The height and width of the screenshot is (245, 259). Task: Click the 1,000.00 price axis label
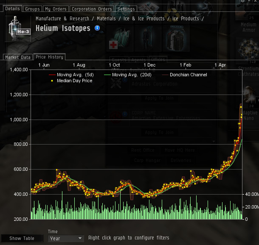19,120
